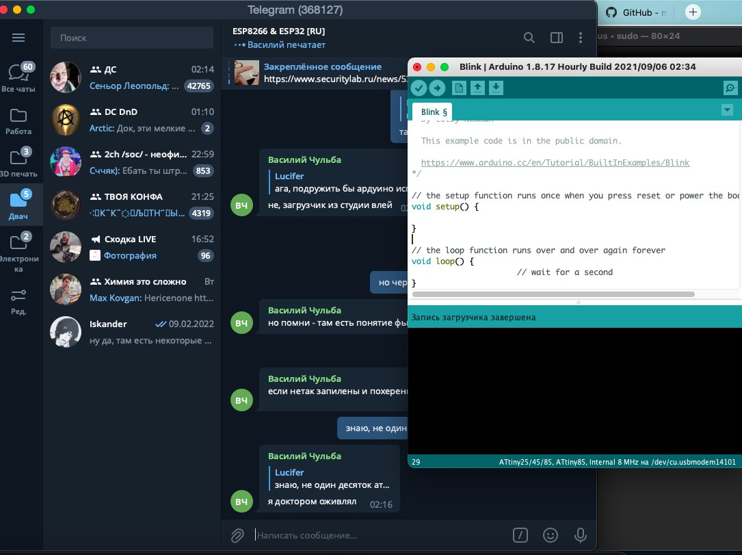The height and width of the screenshot is (555, 742).
Task: Open the ТВОЯ КОНФА group chat
Action: click(x=132, y=205)
